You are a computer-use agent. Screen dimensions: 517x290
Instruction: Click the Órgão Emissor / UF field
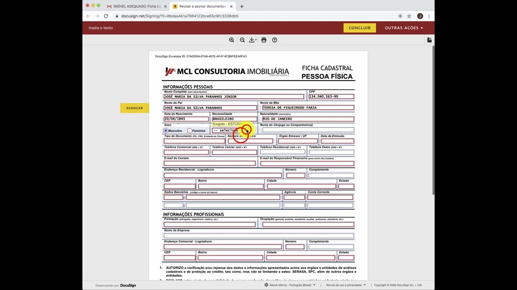297,141
